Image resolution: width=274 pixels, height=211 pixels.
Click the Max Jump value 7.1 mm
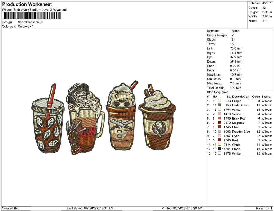coord(235,83)
